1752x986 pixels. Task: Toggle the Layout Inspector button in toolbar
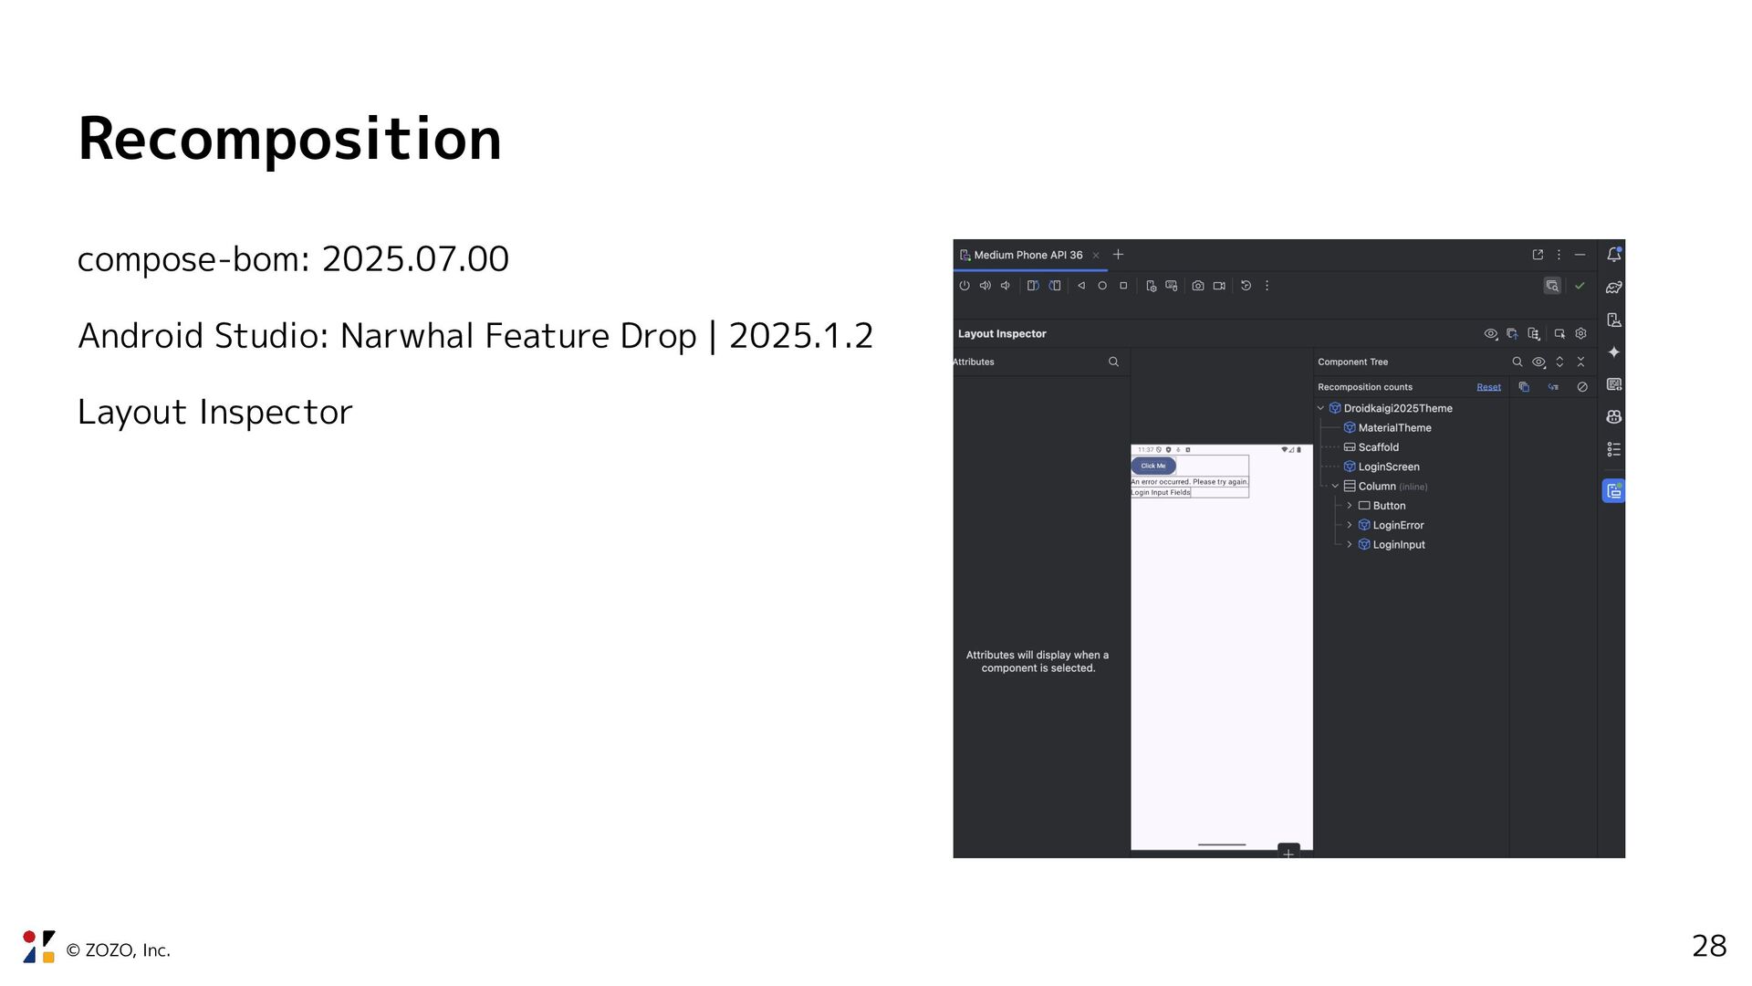pos(1552,286)
